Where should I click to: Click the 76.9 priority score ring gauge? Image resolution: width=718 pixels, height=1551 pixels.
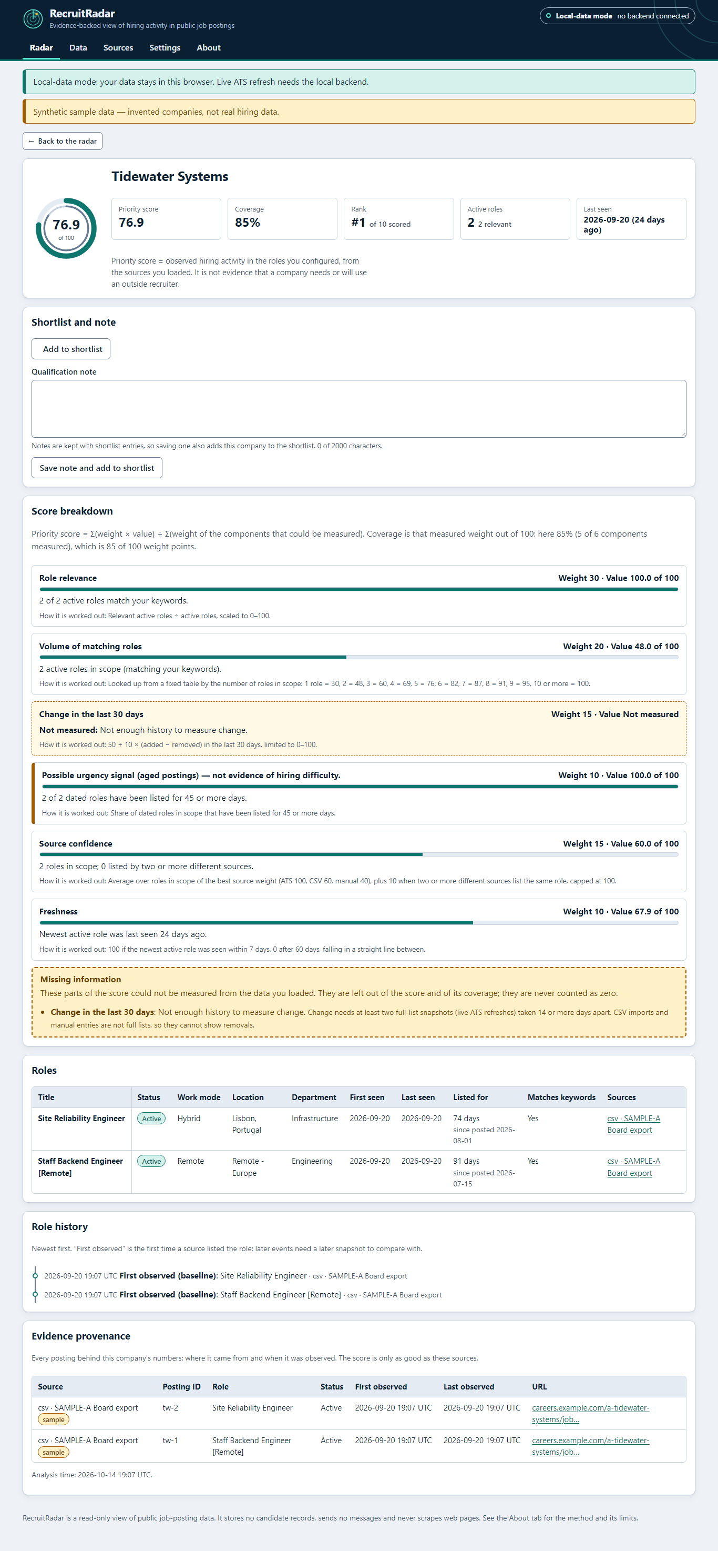click(x=66, y=228)
